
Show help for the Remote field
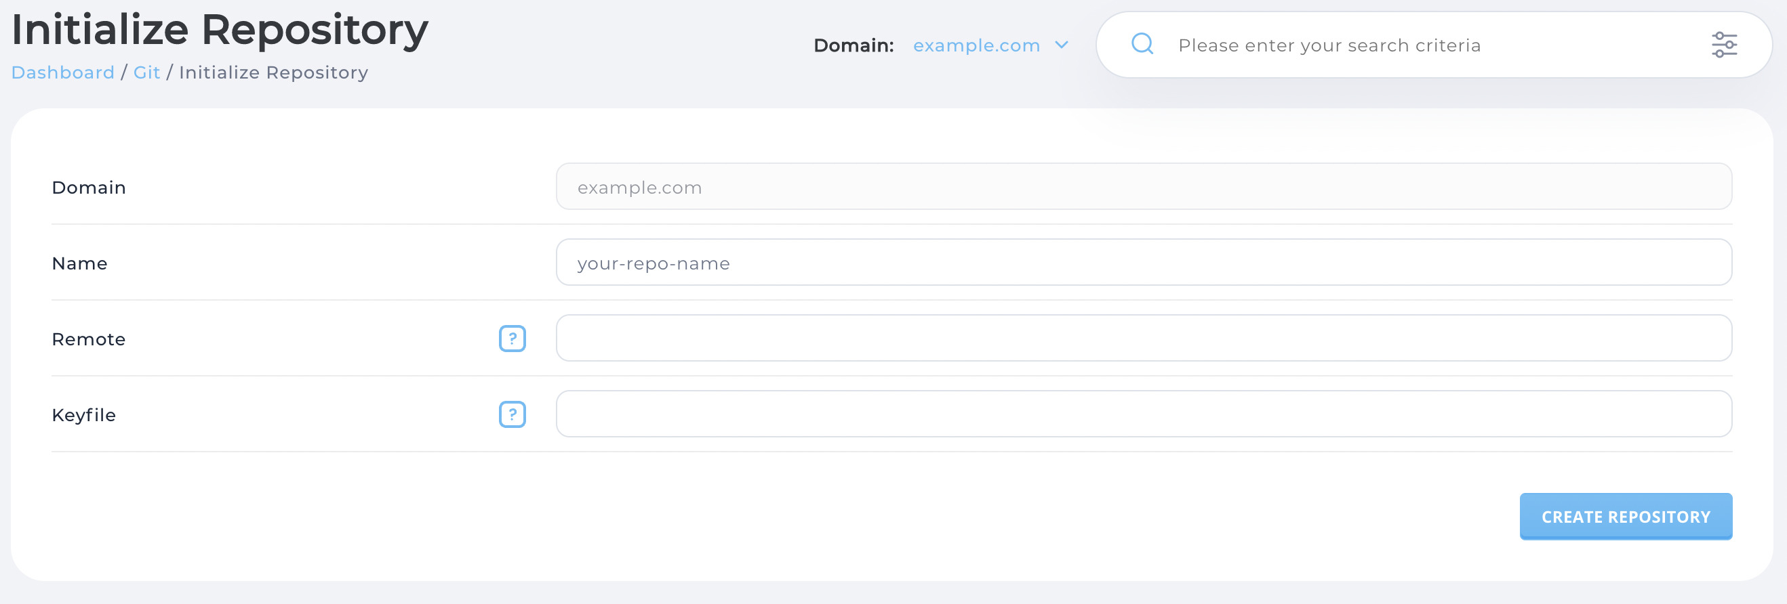pyautogui.click(x=512, y=339)
